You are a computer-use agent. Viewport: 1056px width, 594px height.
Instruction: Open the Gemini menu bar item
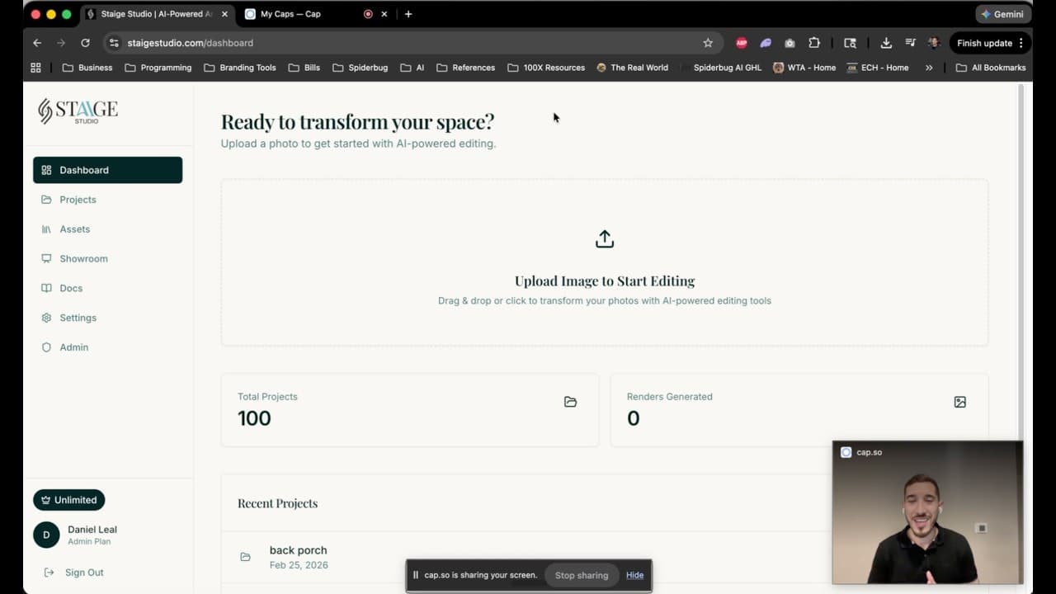(1002, 13)
